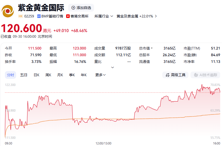Click the 香港交易所 exchange flag icon

(68, 16)
